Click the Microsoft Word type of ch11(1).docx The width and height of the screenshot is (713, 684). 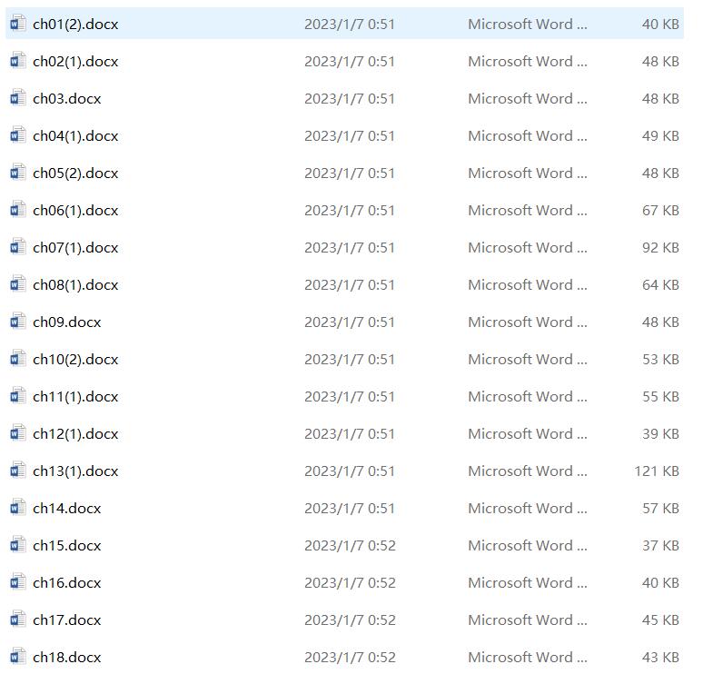(528, 397)
